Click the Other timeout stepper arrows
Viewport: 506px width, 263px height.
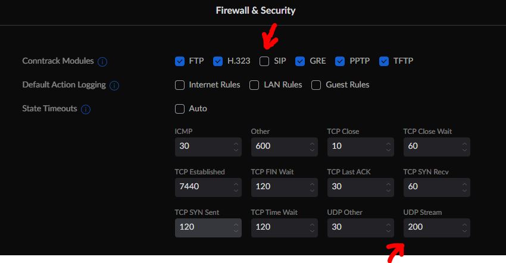click(x=313, y=146)
